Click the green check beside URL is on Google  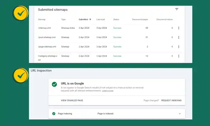click(x=54, y=84)
